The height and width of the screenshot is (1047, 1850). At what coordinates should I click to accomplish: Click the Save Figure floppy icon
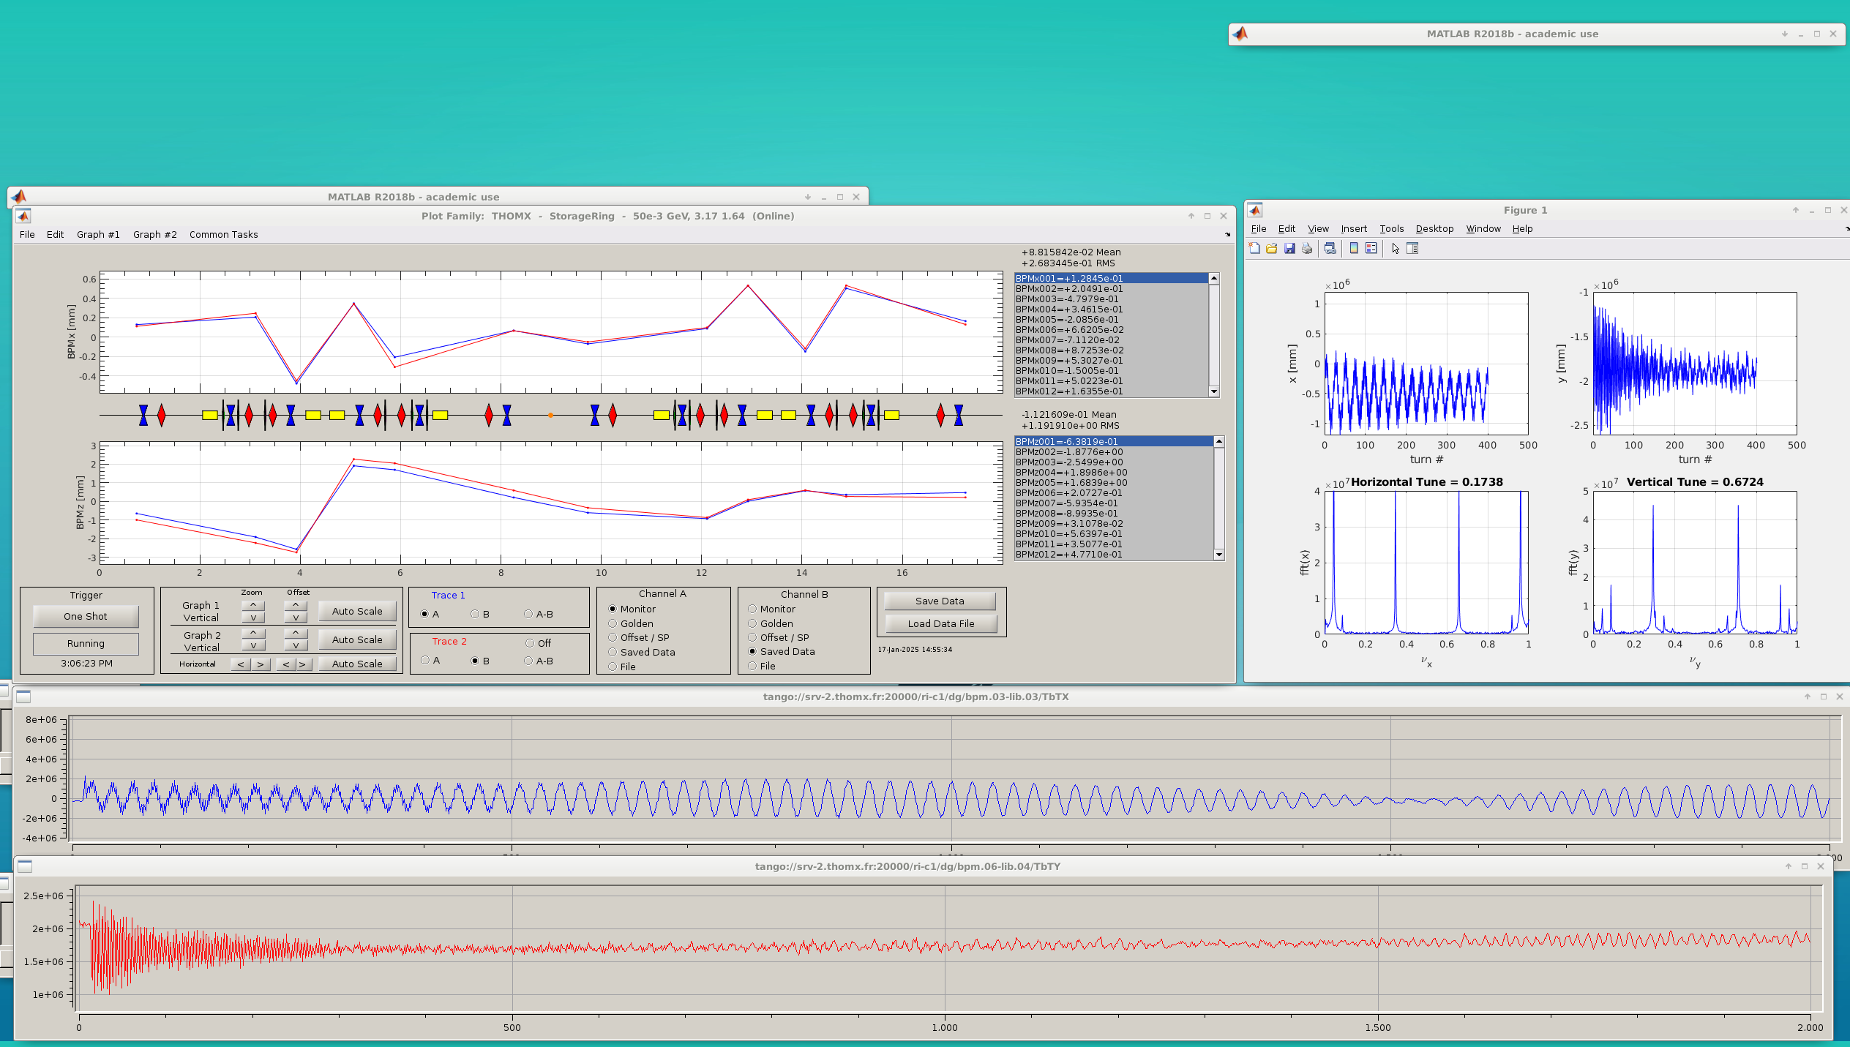(x=1289, y=249)
